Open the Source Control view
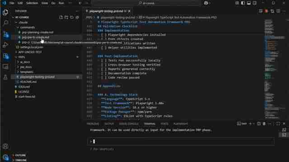289x162 pixels. coord(6,34)
